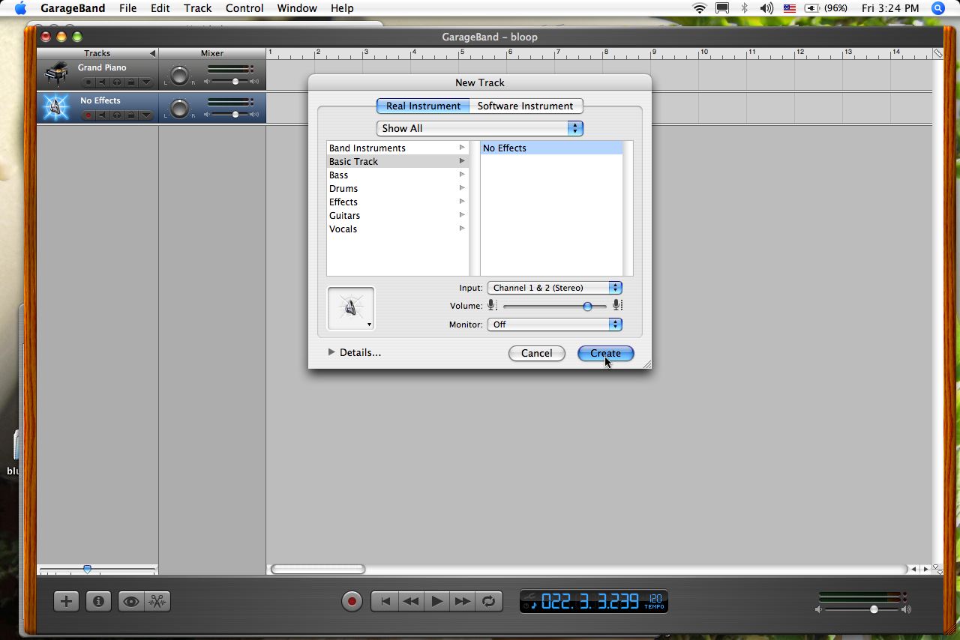This screenshot has height=640, width=960.
Task: Enable recording on the Grand Piano track
Action: click(x=88, y=82)
